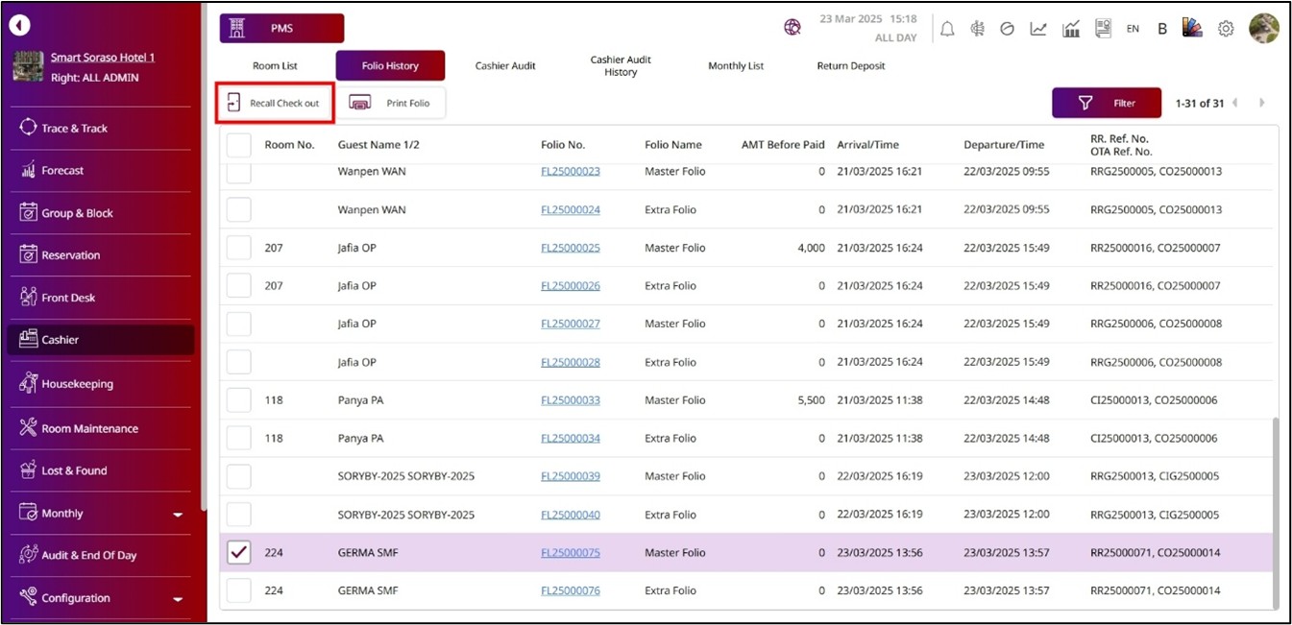This screenshot has width=1292, height=625.
Task: Expand the Monthly sidebar menu
Action: 177,515
